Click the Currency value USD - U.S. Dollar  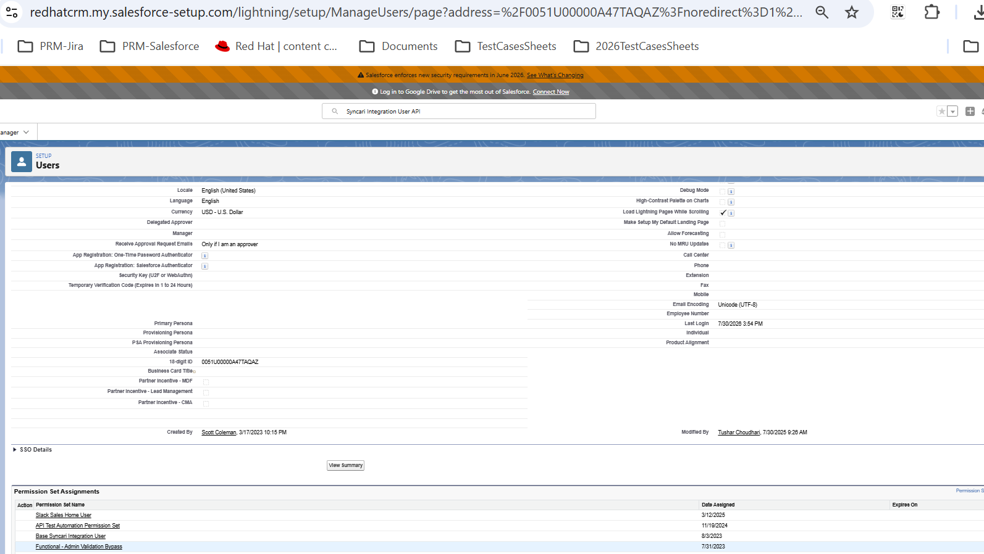click(222, 212)
